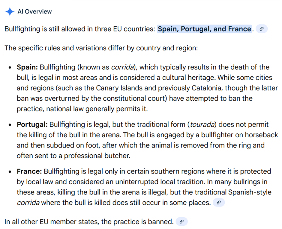Click the text "In all other EU member states"
282x229 pixels.
coord(49,222)
